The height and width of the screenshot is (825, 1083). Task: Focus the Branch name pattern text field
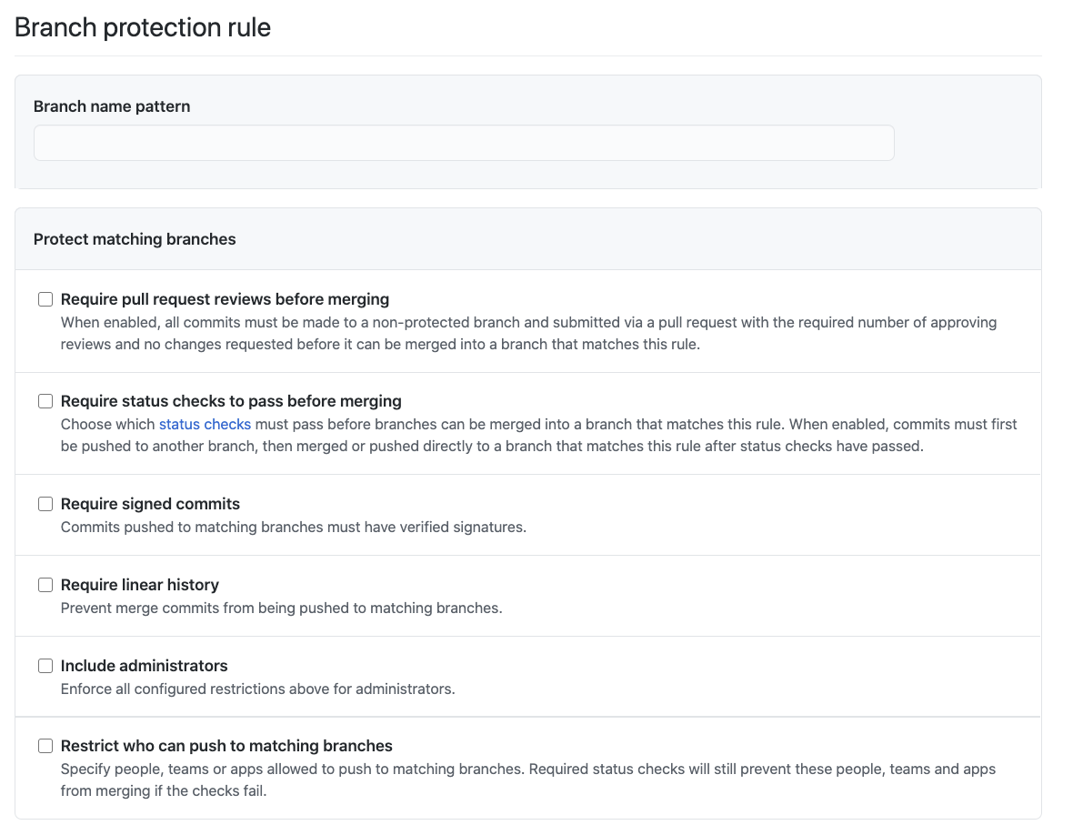[x=464, y=144]
